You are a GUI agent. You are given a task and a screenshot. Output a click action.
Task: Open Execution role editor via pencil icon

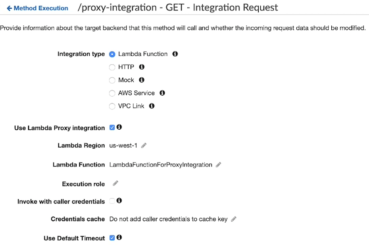(115, 184)
